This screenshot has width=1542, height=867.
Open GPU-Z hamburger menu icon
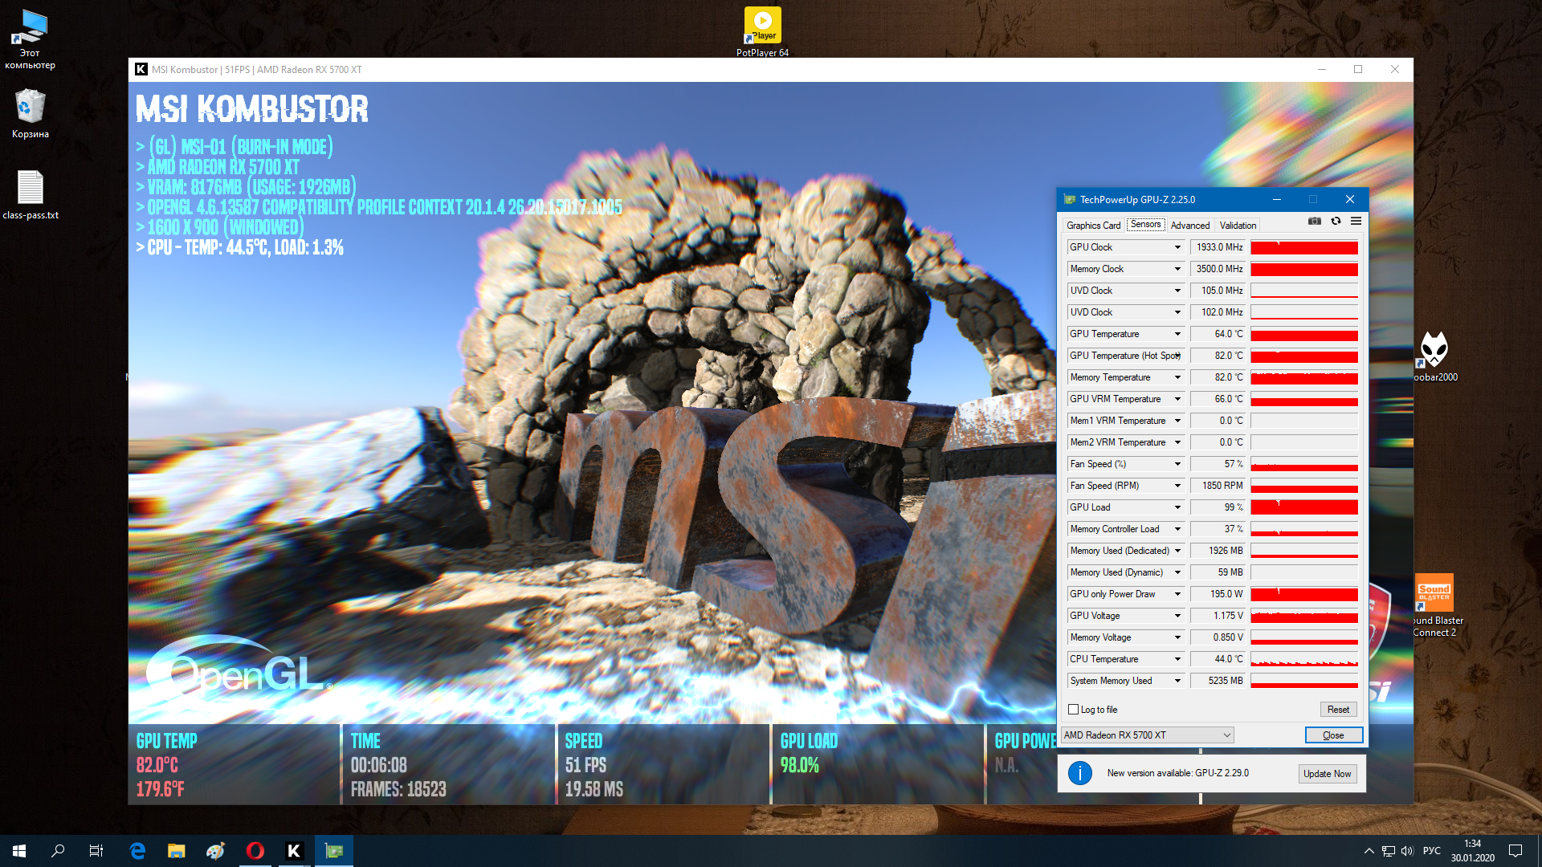(1356, 222)
